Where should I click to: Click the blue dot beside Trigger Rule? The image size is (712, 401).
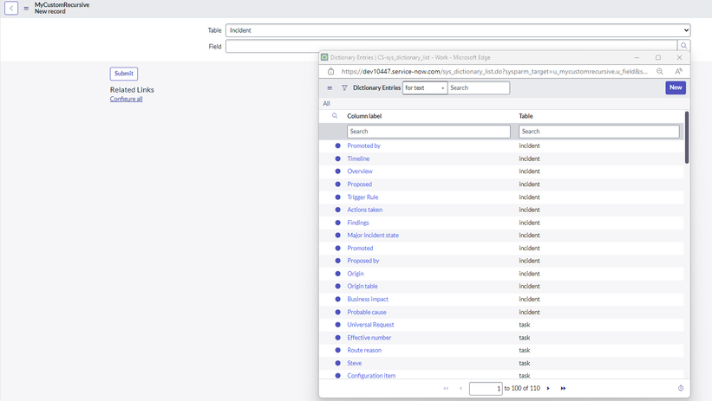click(x=337, y=197)
